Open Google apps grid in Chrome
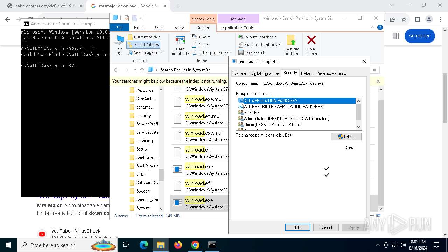Image resolution: width=448 pixels, height=252 pixels. click(396, 36)
